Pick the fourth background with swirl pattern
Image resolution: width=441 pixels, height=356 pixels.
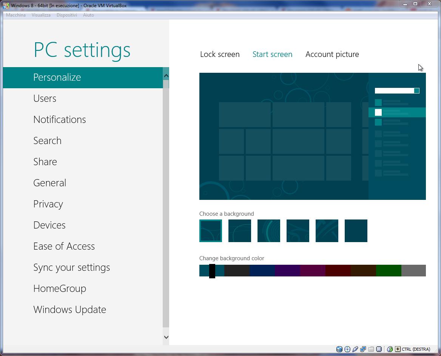[x=298, y=231]
